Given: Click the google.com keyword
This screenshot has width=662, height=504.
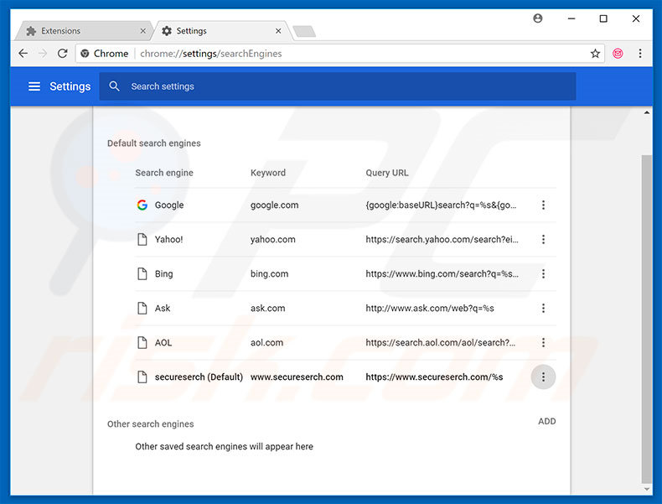Looking at the screenshot, I should pyautogui.click(x=274, y=205).
